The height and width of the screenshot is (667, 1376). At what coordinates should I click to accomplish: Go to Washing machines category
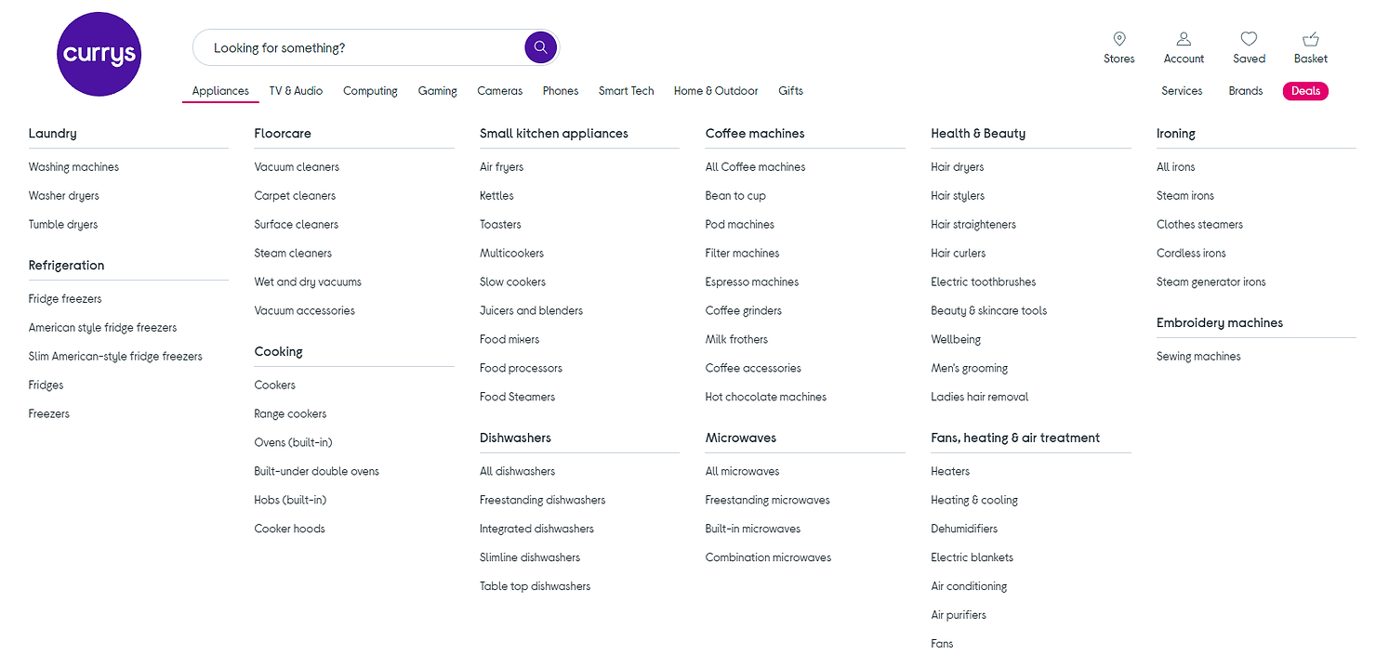pos(73,167)
